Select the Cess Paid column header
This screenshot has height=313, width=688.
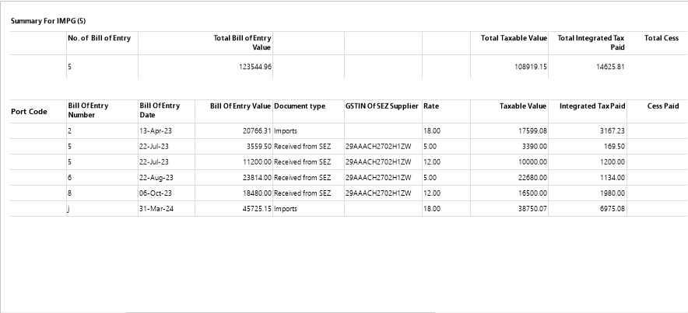point(662,106)
